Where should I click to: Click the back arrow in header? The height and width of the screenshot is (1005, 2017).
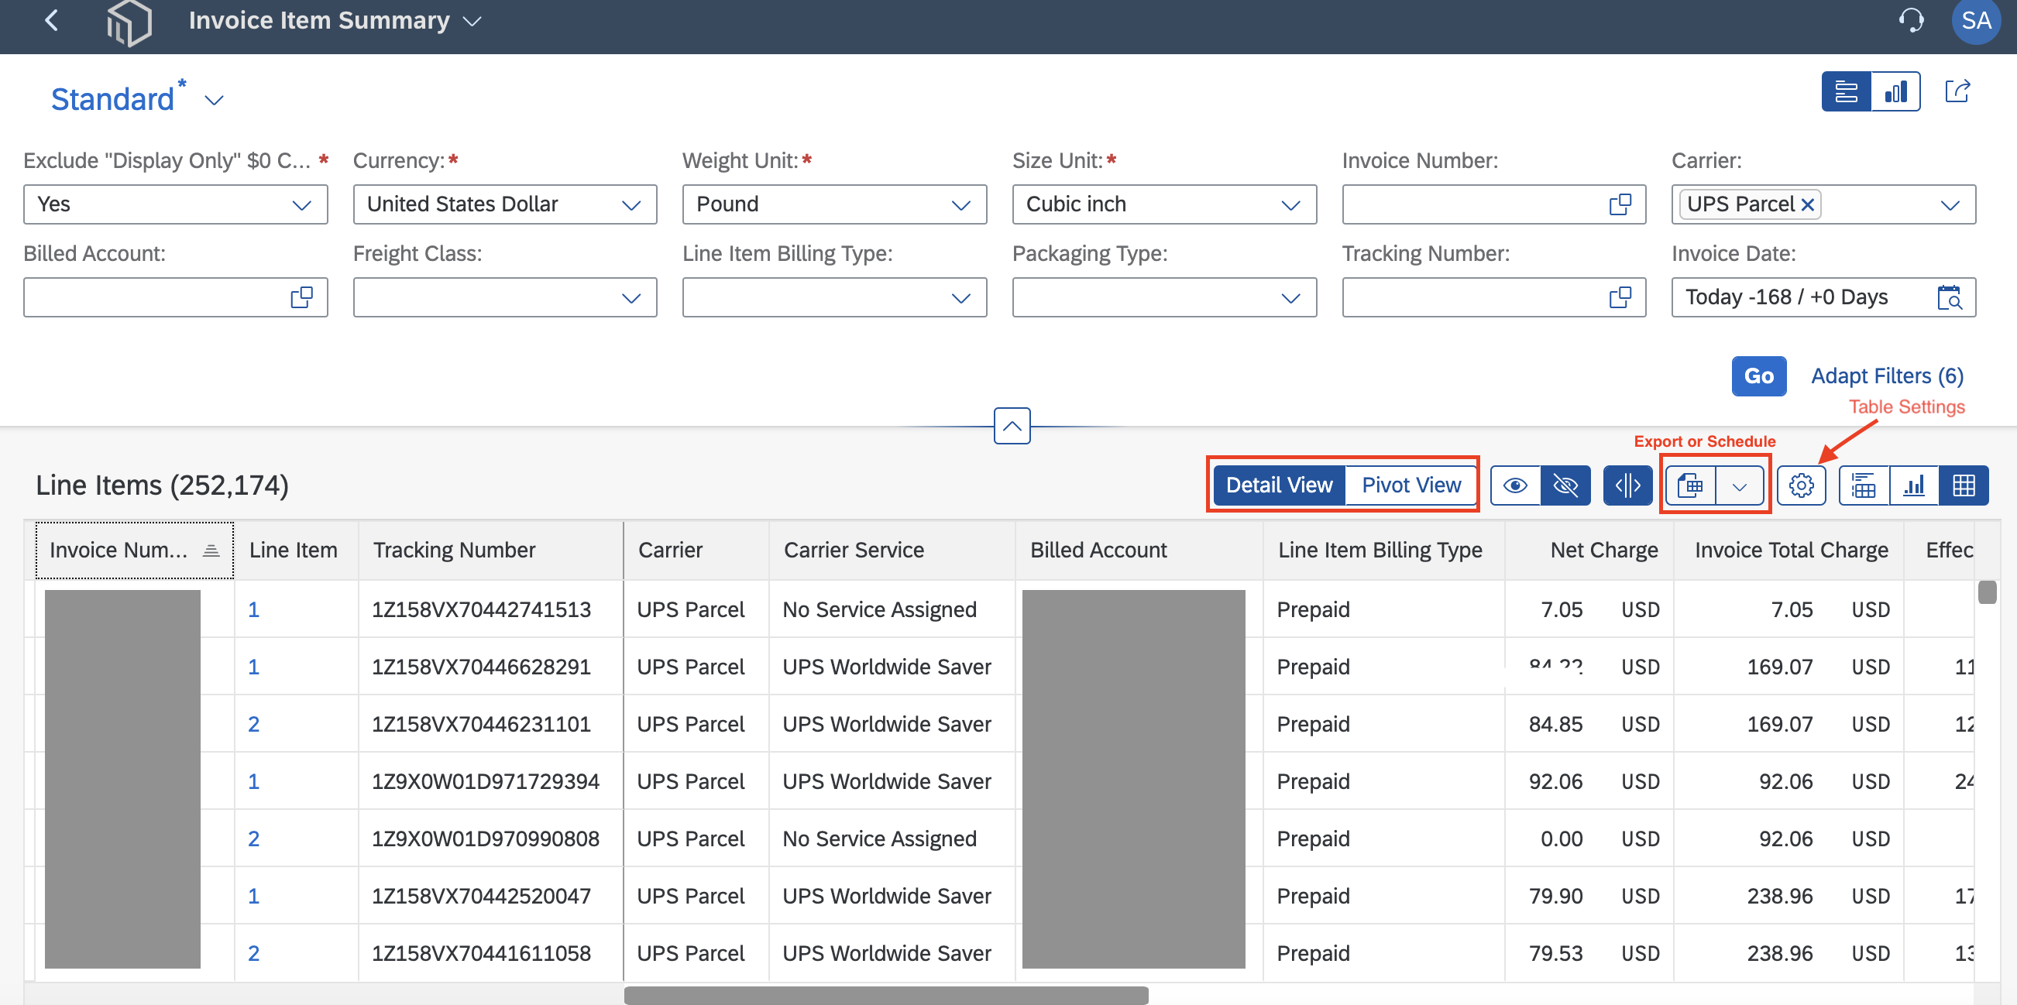pyautogui.click(x=52, y=20)
